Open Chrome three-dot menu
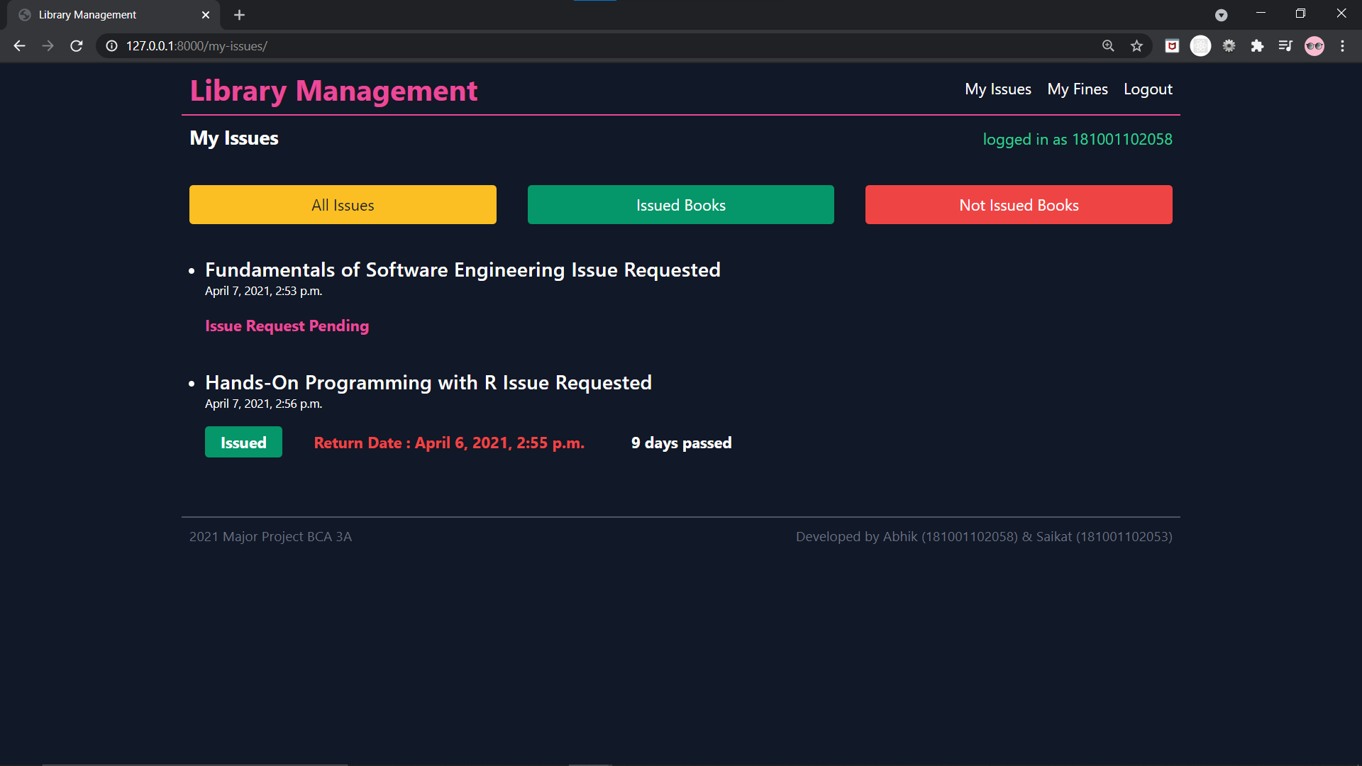 click(1342, 46)
